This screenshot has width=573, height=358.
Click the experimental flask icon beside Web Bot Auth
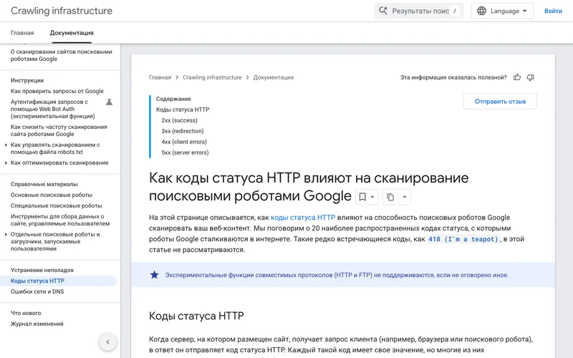tap(109, 102)
